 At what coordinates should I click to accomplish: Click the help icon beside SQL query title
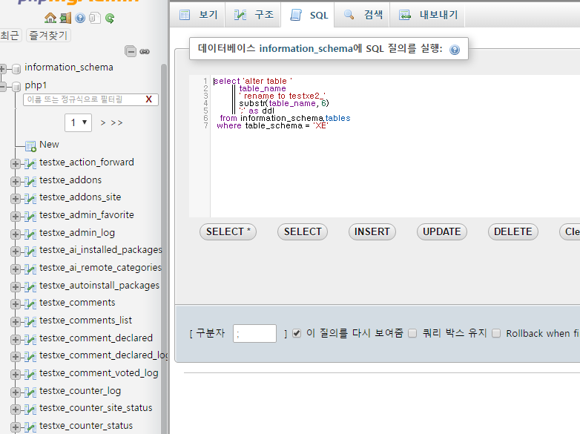(x=455, y=50)
